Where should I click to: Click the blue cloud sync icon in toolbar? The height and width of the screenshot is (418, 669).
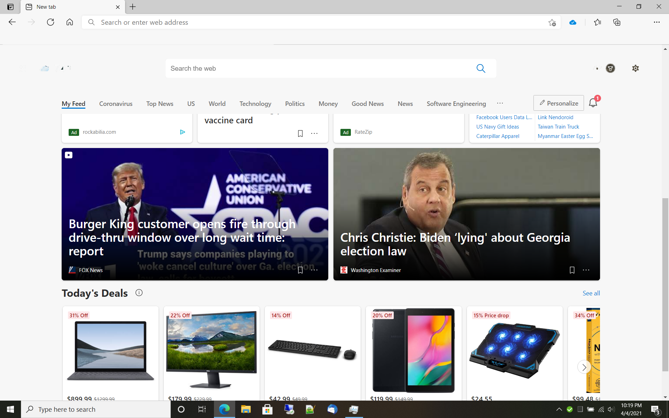pos(572,23)
